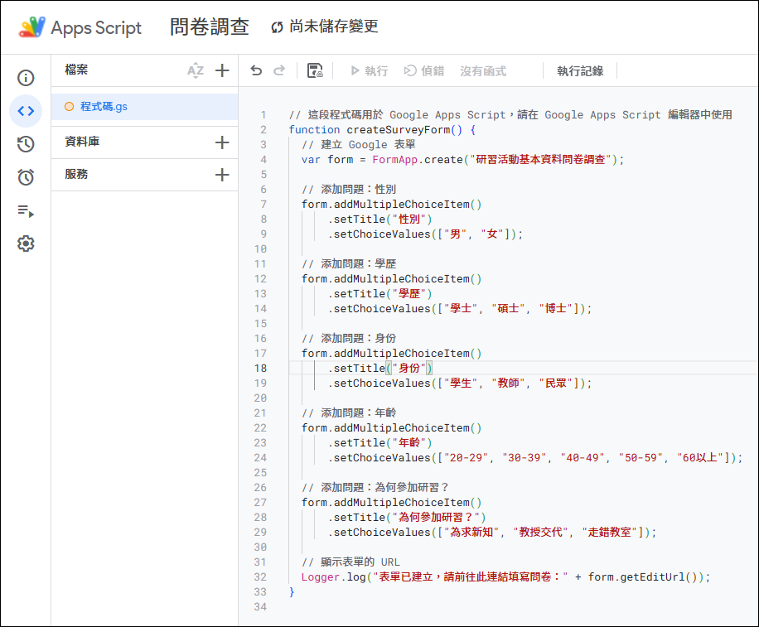Save project with the disk icon

pos(315,70)
